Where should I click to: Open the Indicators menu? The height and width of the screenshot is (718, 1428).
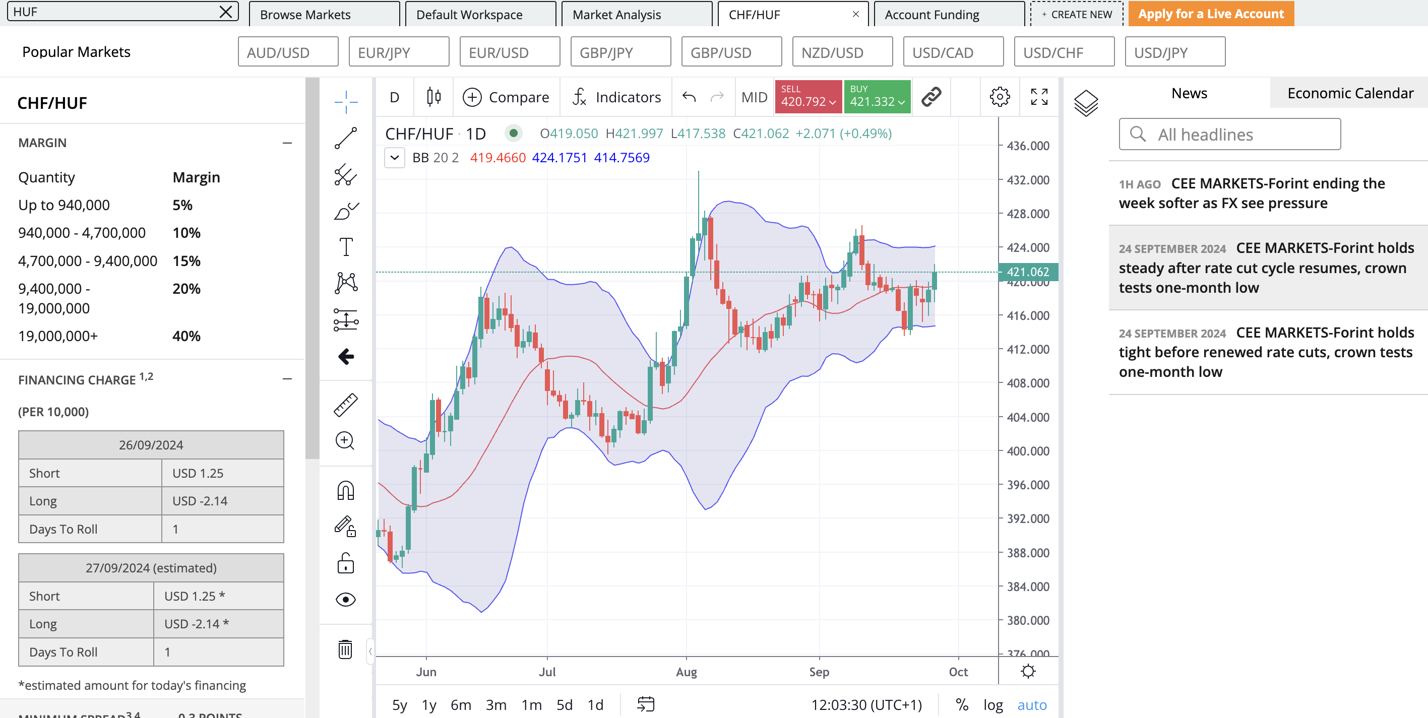[616, 97]
